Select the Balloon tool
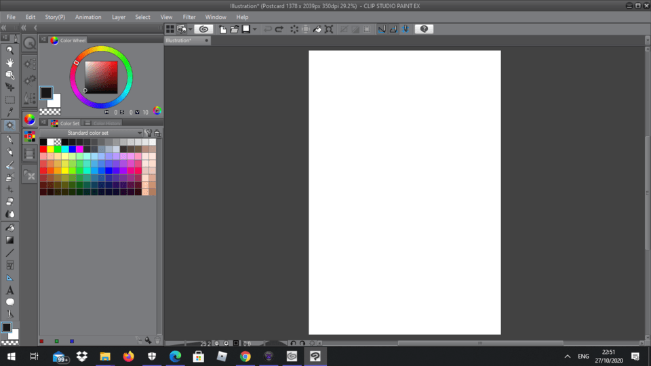 (x=10, y=302)
